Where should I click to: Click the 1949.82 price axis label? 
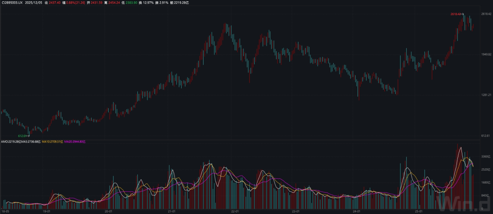(486, 54)
